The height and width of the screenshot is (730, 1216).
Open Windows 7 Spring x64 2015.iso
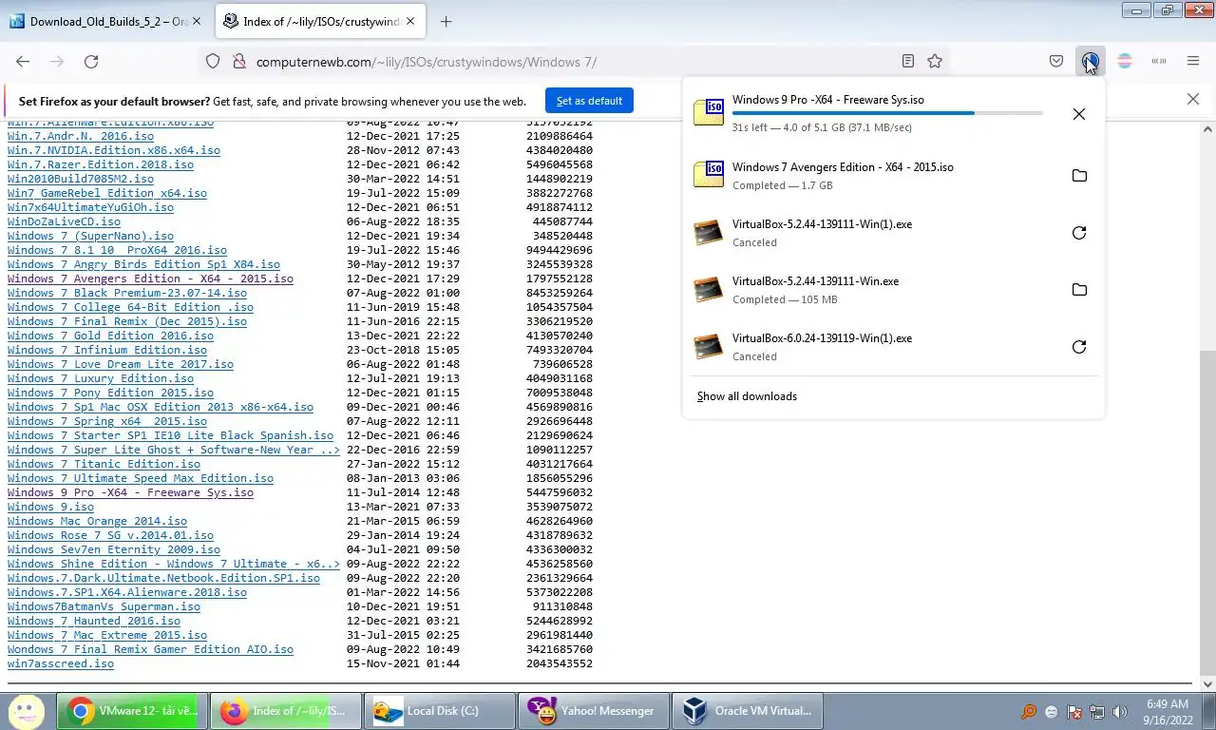[107, 421]
